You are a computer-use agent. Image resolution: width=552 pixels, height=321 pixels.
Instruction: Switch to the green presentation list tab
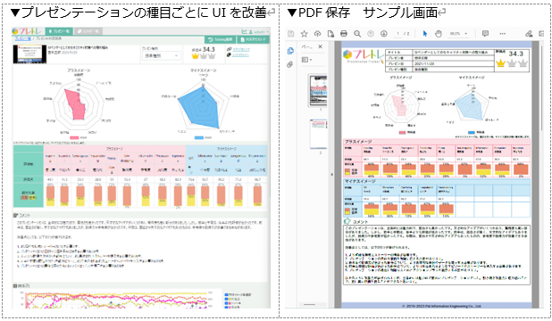(59, 31)
